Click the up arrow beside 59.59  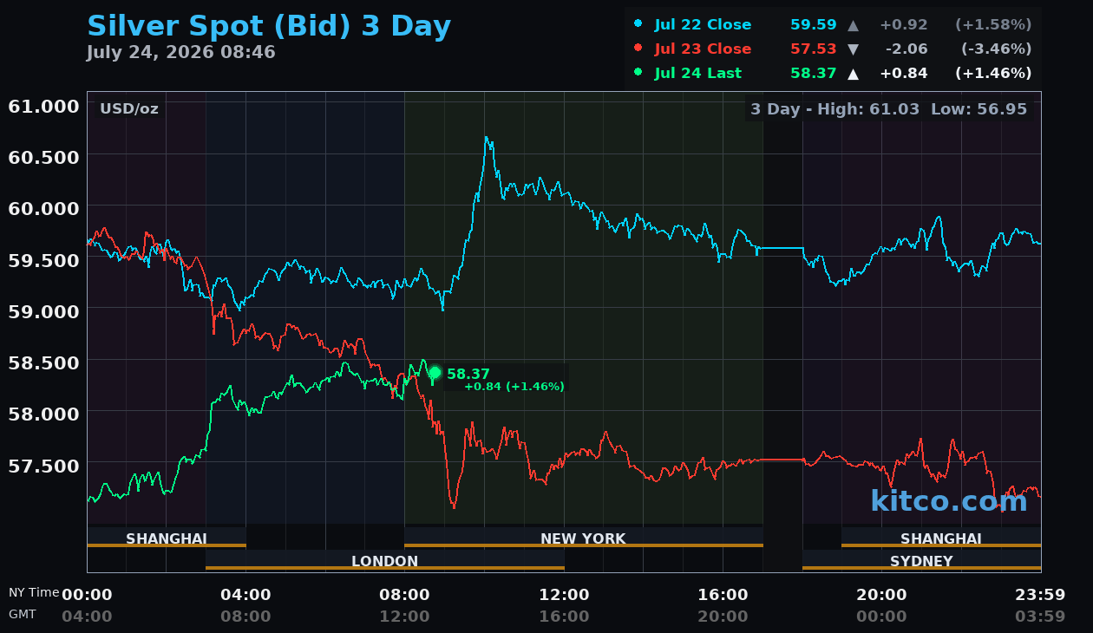point(854,25)
